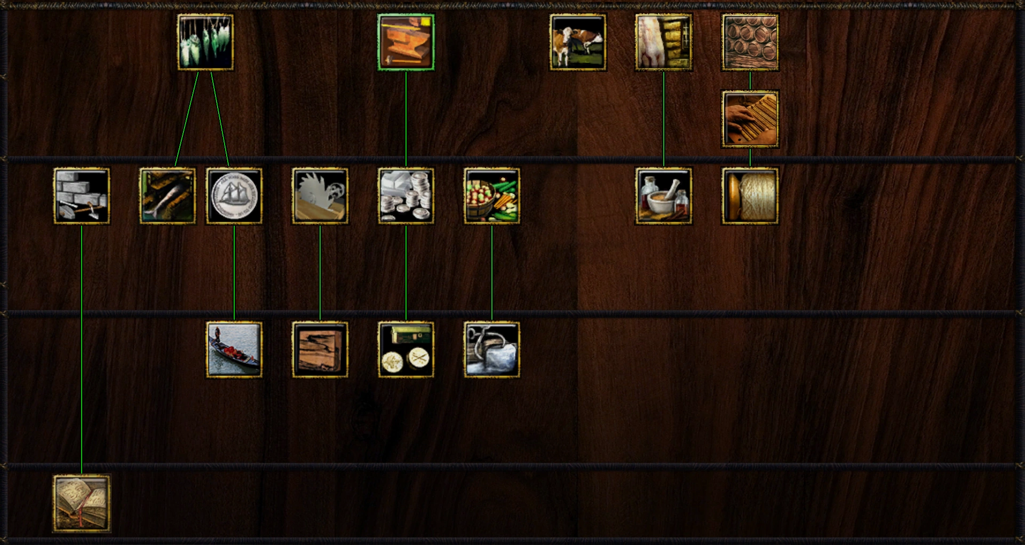The height and width of the screenshot is (545, 1025).
Task: Select the hands weaving loom icon
Action: point(750,119)
